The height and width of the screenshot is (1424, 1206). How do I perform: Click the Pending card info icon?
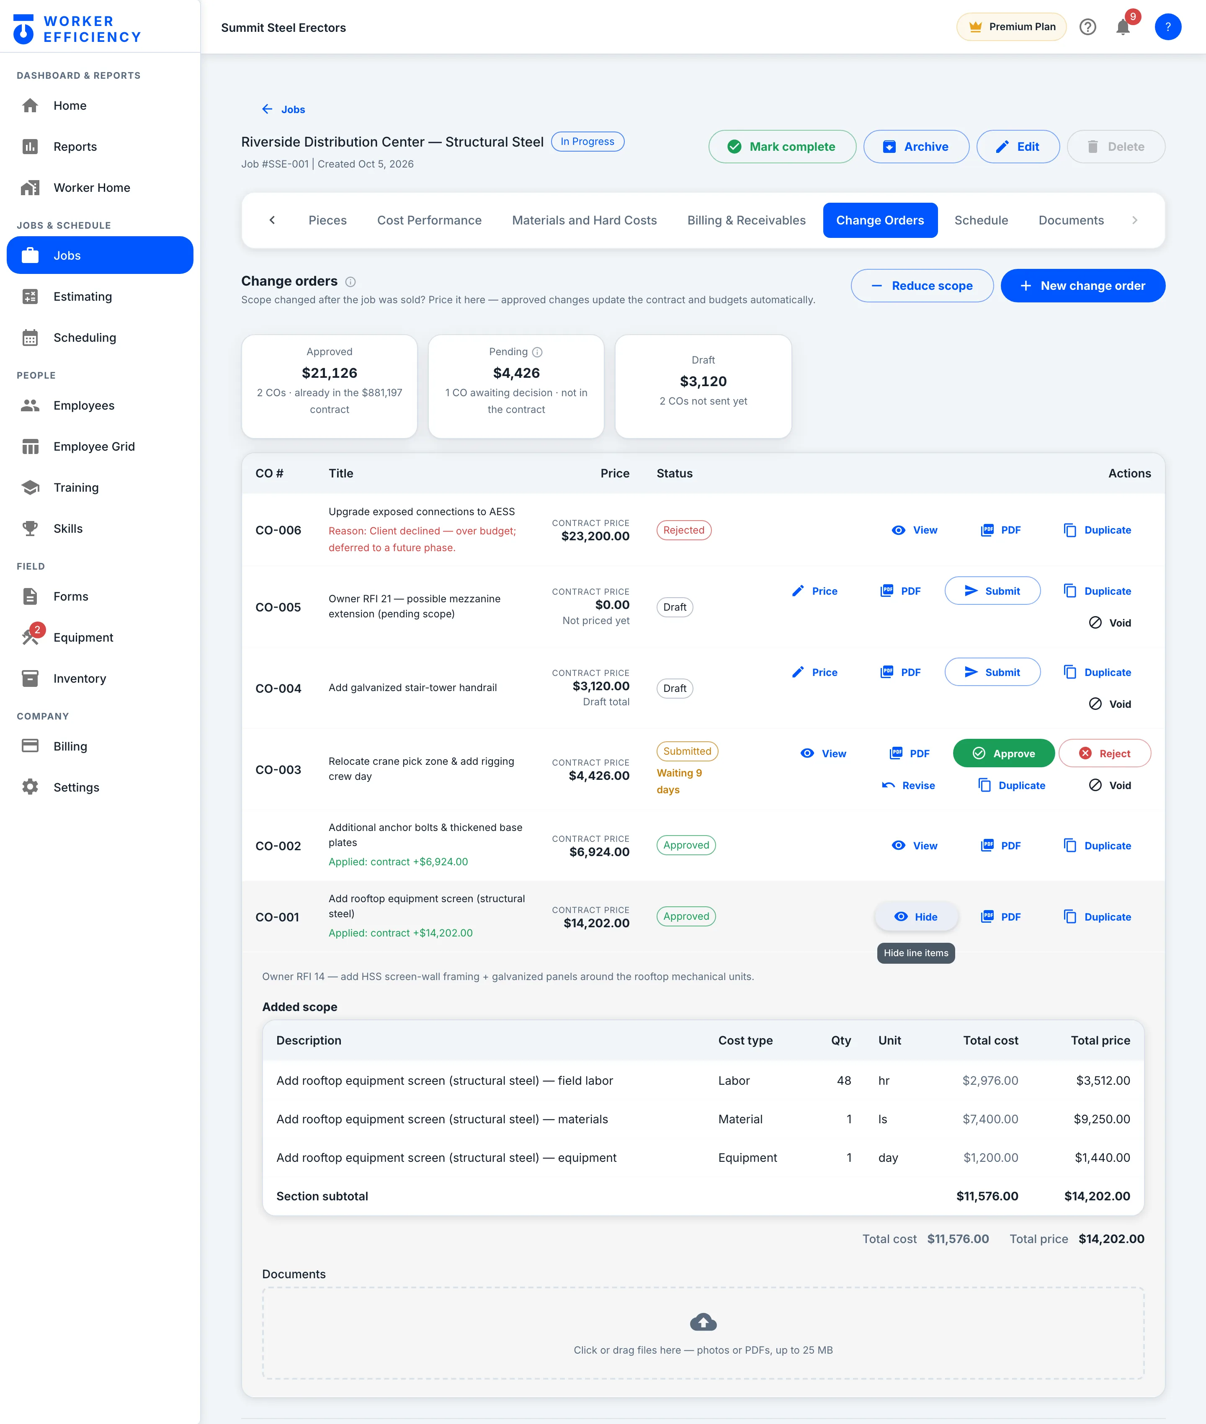pyautogui.click(x=537, y=352)
